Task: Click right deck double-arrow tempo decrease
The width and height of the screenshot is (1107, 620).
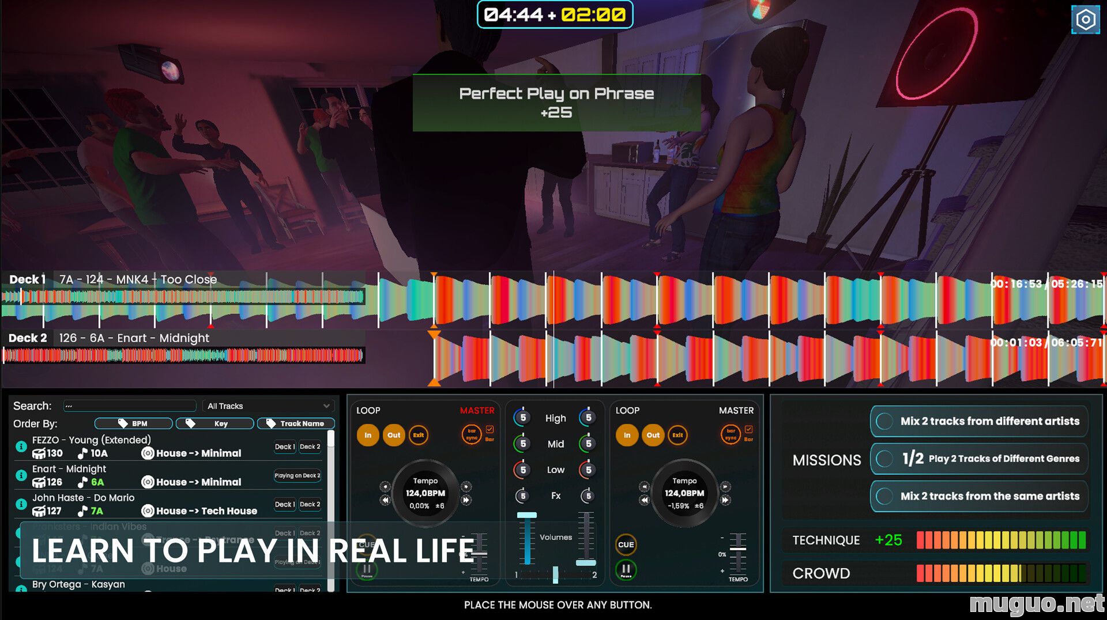Action: pos(644,500)
